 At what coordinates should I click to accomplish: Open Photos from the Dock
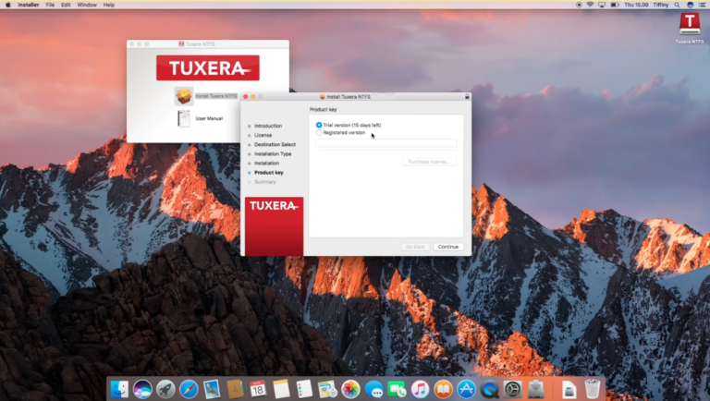(x=350, y=389)
